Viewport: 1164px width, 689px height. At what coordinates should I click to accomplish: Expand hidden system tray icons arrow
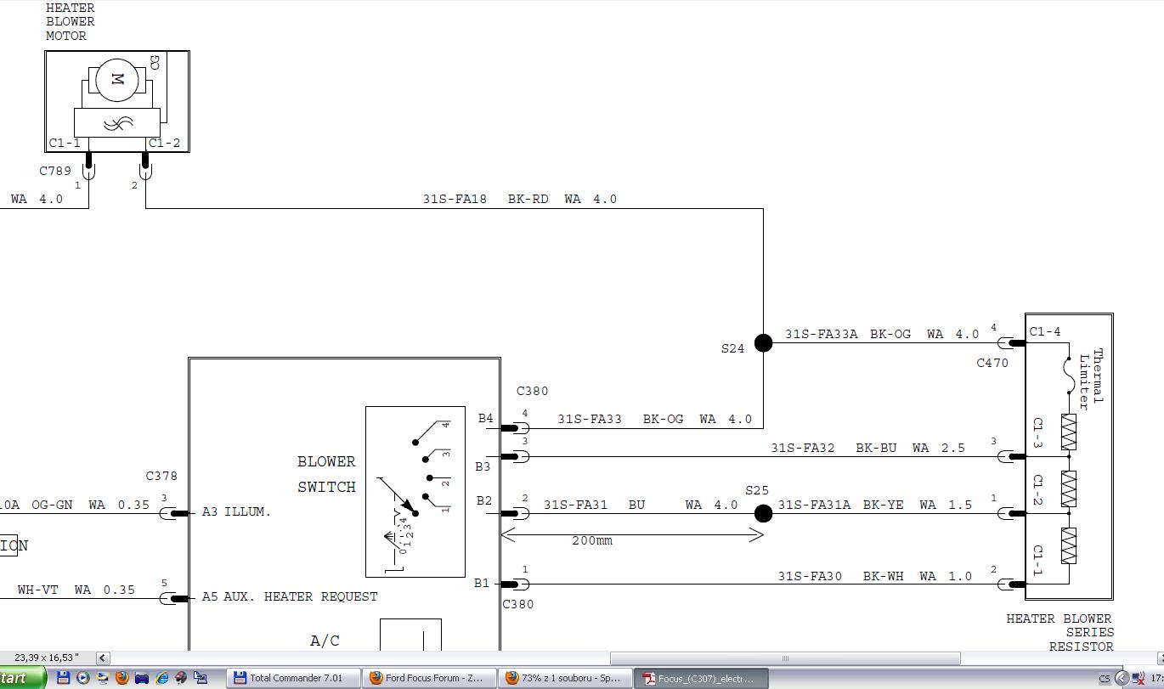(x=1122, y=678)
